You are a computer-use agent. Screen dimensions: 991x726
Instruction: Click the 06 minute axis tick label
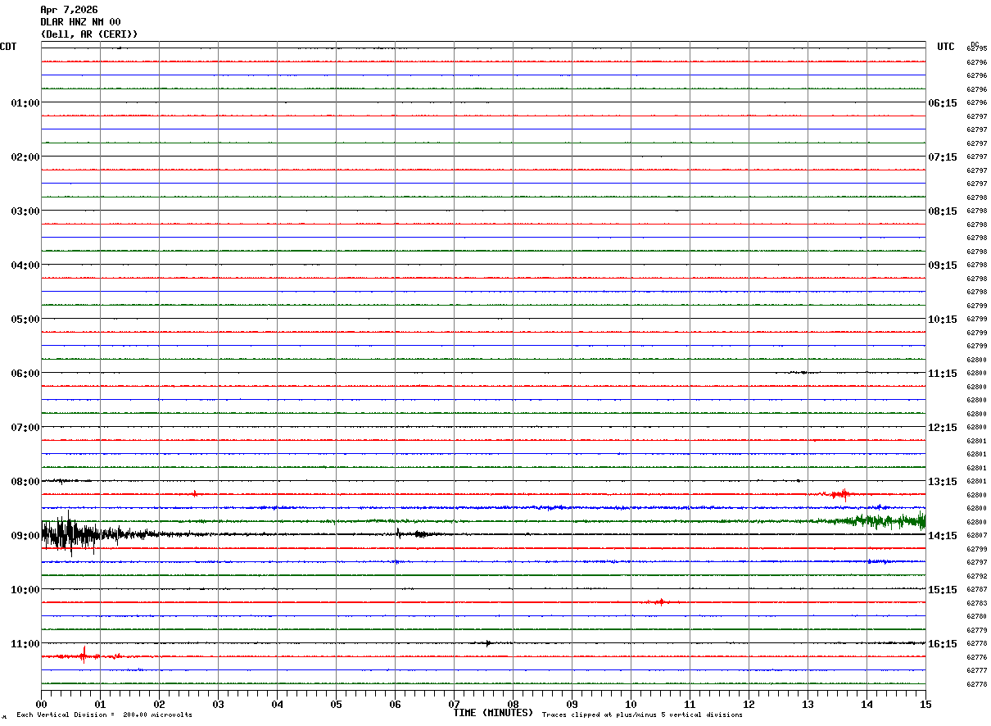click(x=395, y=705)
